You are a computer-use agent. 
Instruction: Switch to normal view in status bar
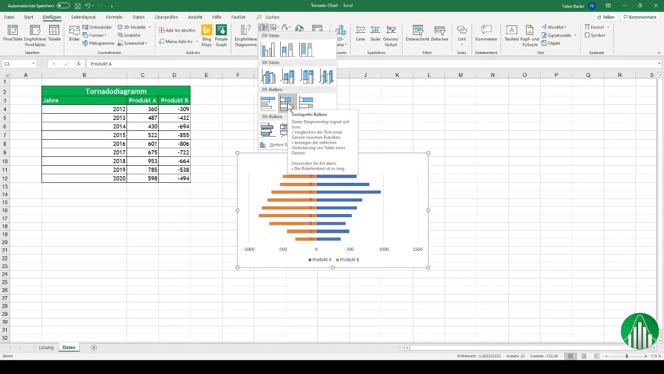(571, 356)
